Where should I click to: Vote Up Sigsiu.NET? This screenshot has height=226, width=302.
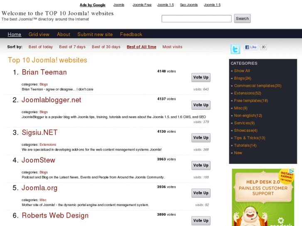(x=201, y=138)
